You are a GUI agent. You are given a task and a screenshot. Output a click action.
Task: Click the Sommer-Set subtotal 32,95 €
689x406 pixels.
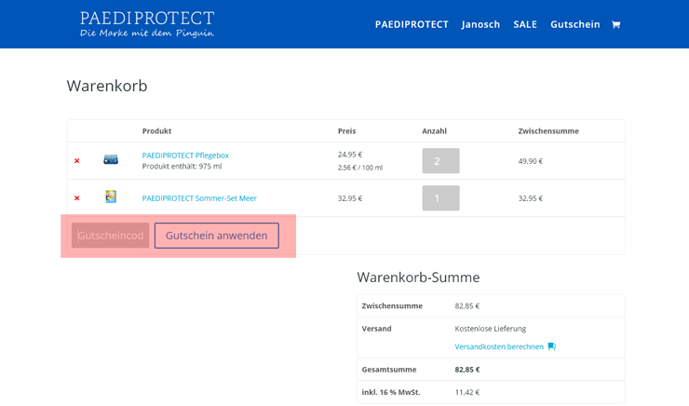(x=531, y=198)
